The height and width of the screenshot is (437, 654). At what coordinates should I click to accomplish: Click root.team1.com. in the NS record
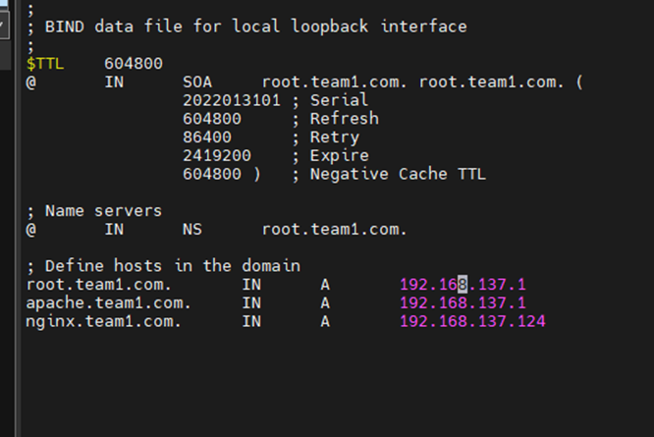(x=334, y=230)
